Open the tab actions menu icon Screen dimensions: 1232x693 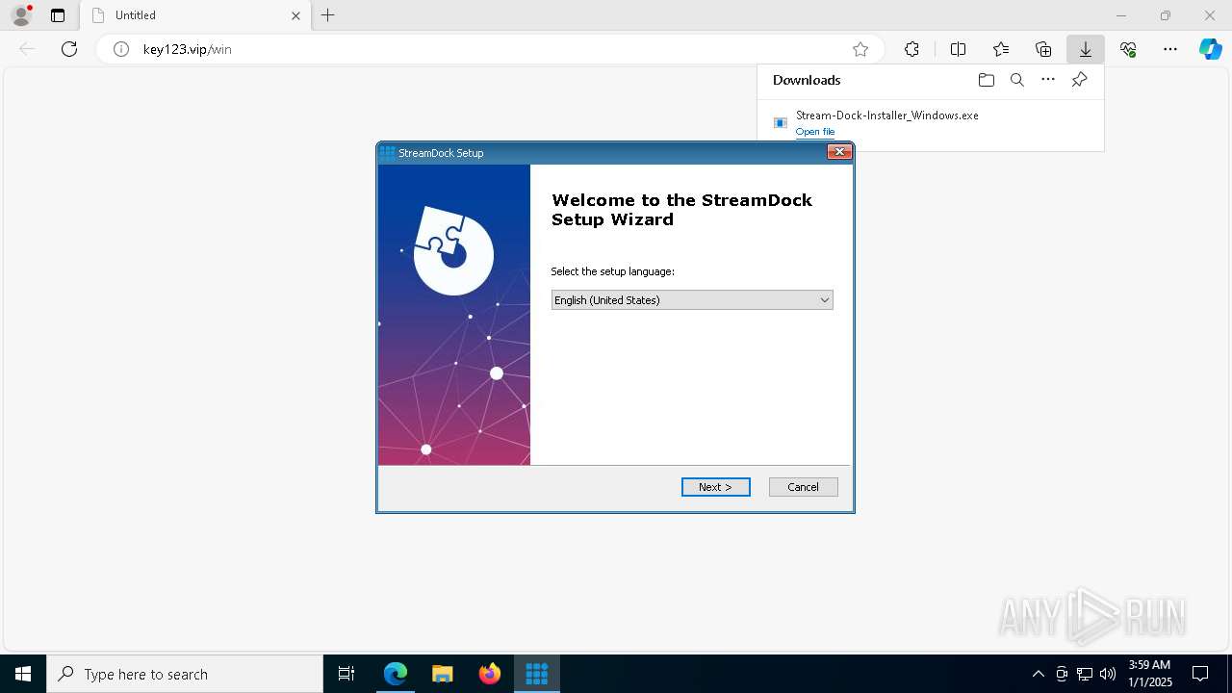pyautogui.click(x=58, y=15)
